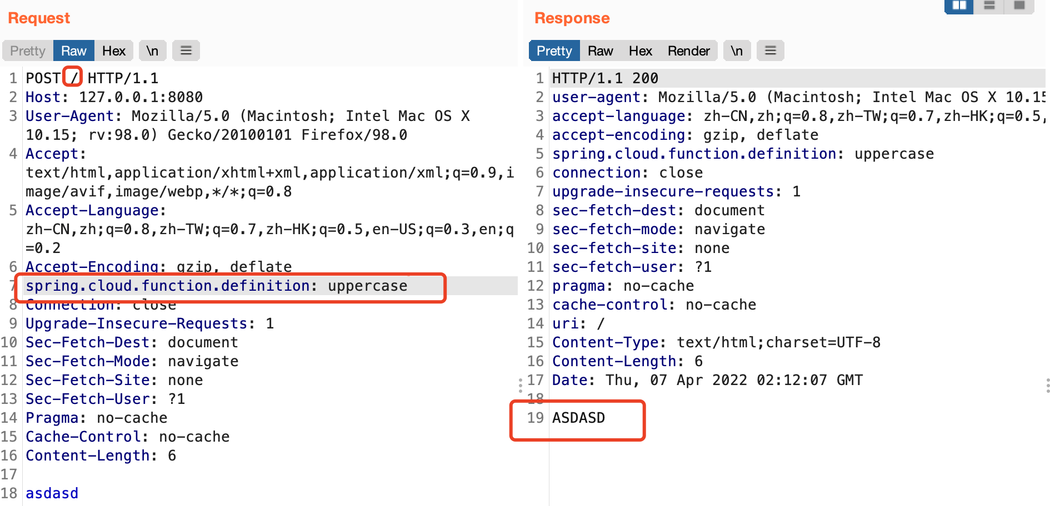Select the Raw tab in Request panel
1050x506 pixels.
click(x=74, y=51)
